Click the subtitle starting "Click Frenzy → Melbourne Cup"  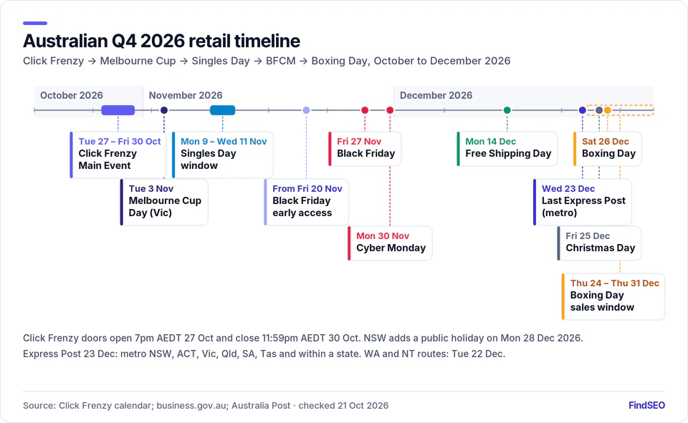tap(267, 61)
